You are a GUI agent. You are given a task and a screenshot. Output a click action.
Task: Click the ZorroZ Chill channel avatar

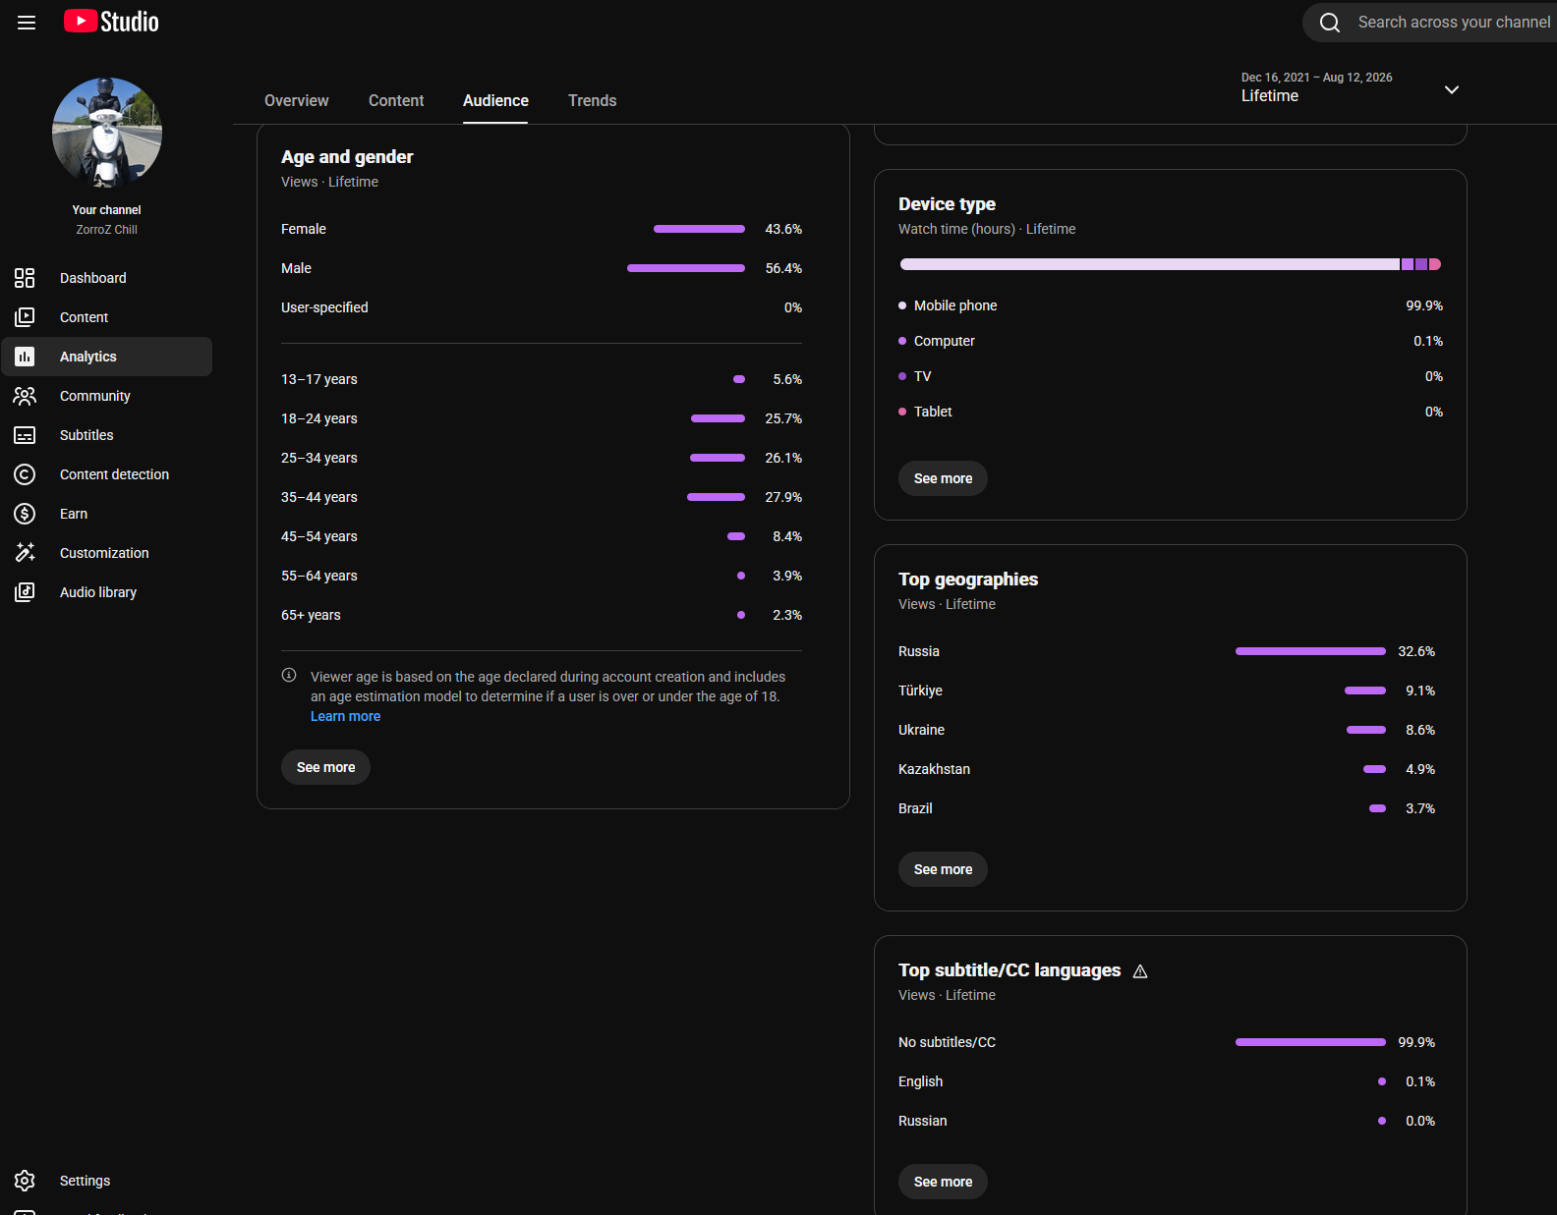point(107,133)
